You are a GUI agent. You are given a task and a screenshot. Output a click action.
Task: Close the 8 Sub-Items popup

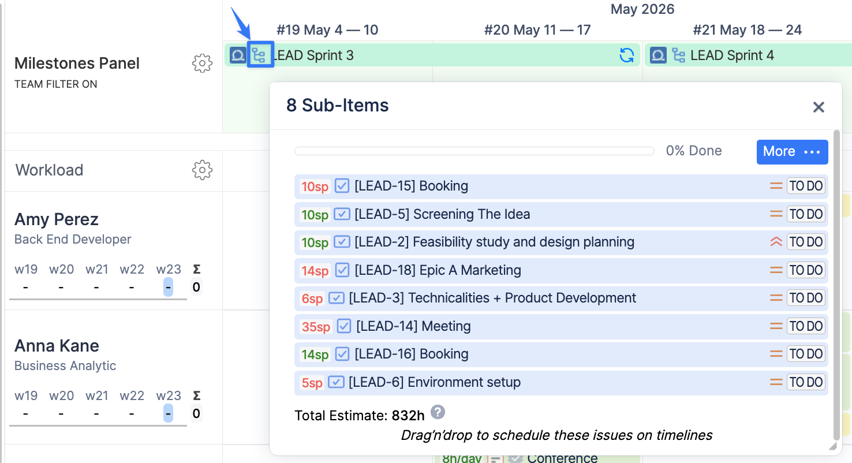[819, 107]
